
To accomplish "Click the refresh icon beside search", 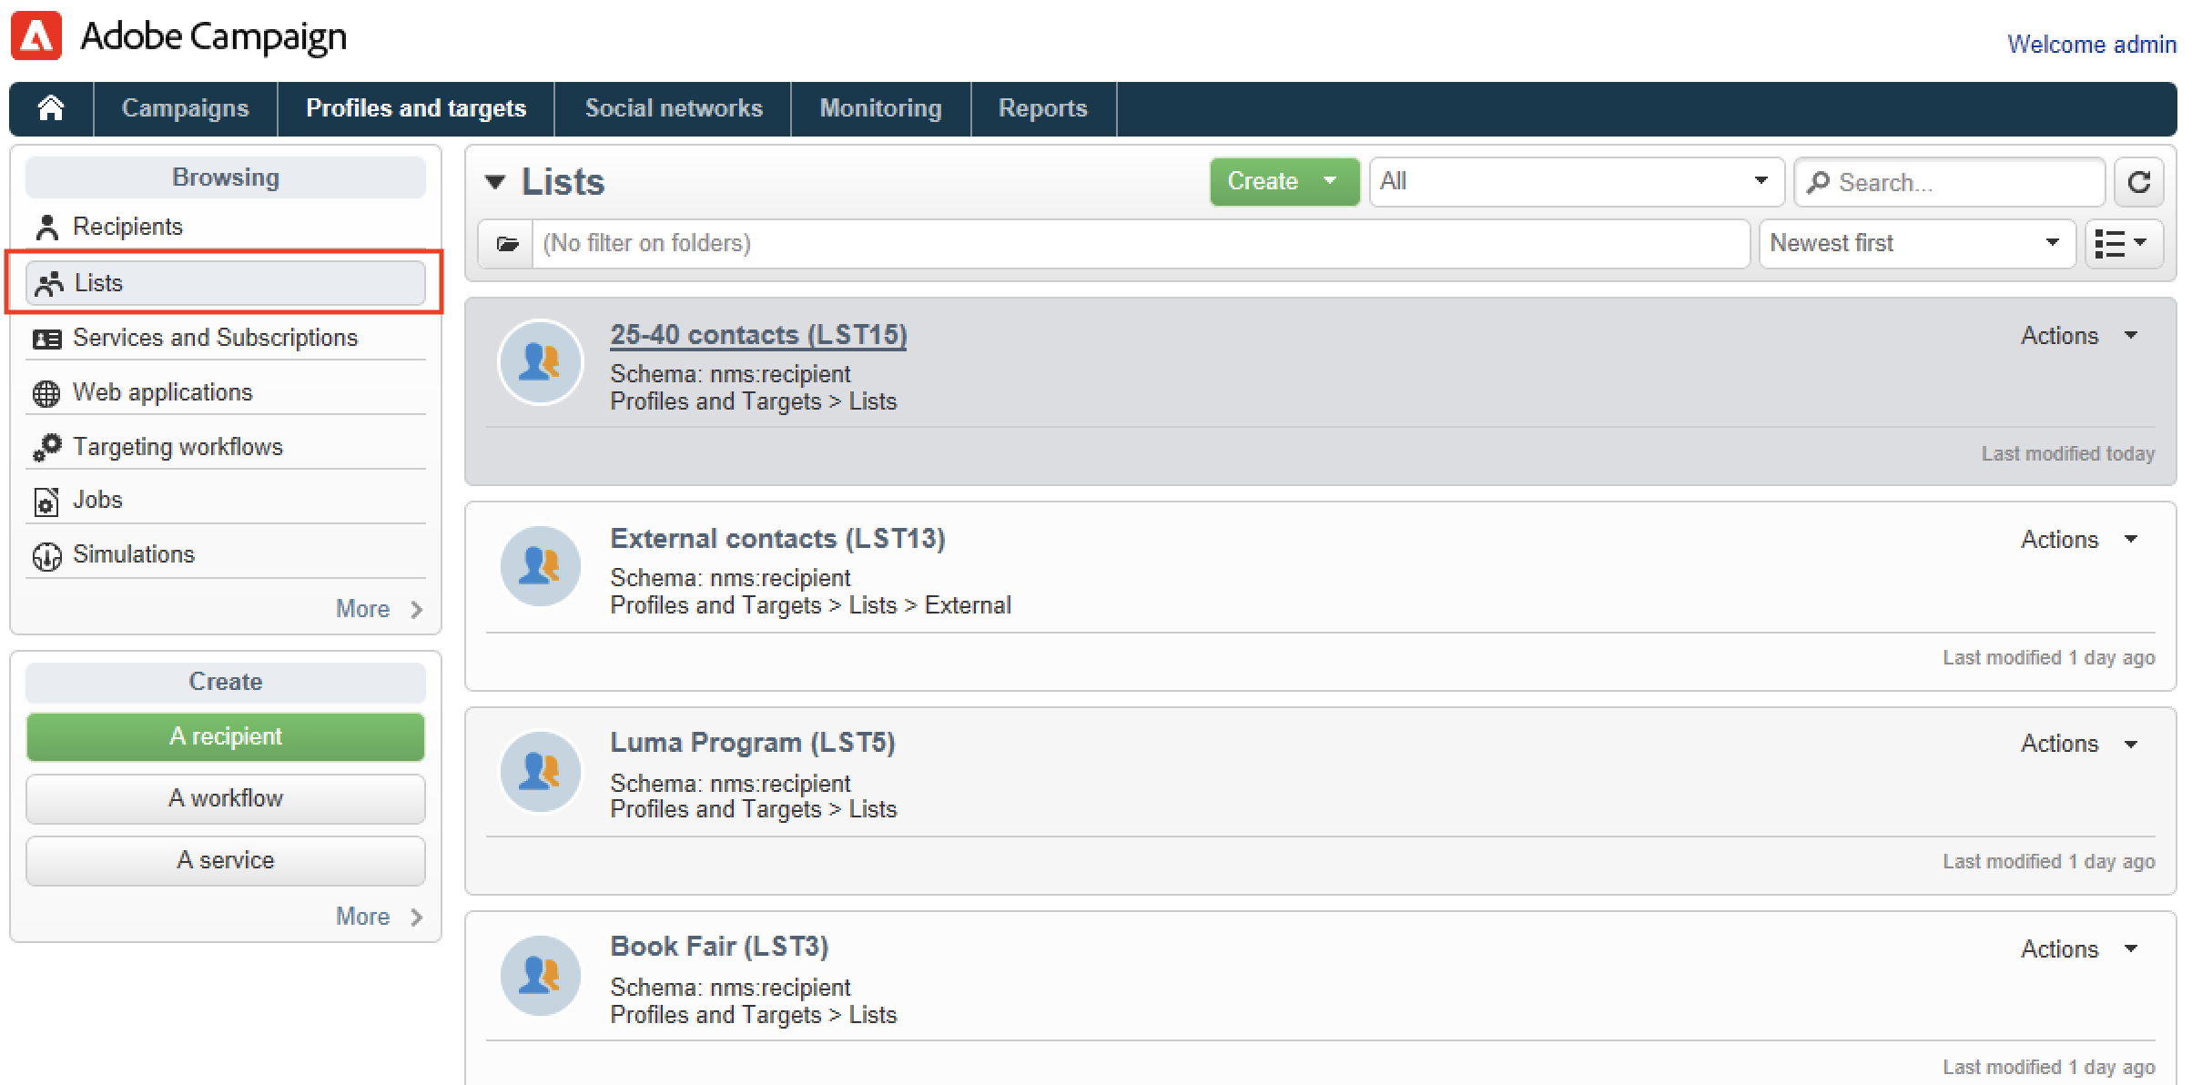I will pyautogui.click(x=2139, y=182).
